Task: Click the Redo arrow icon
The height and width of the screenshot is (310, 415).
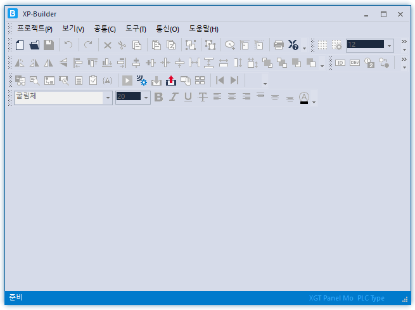Action: coord(88,45)
